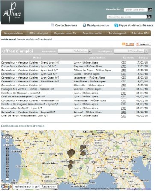The width and height of the screenshot is (155, 191).
Task: Click the map zoom slider handle
Action: (x=7, y=167)
